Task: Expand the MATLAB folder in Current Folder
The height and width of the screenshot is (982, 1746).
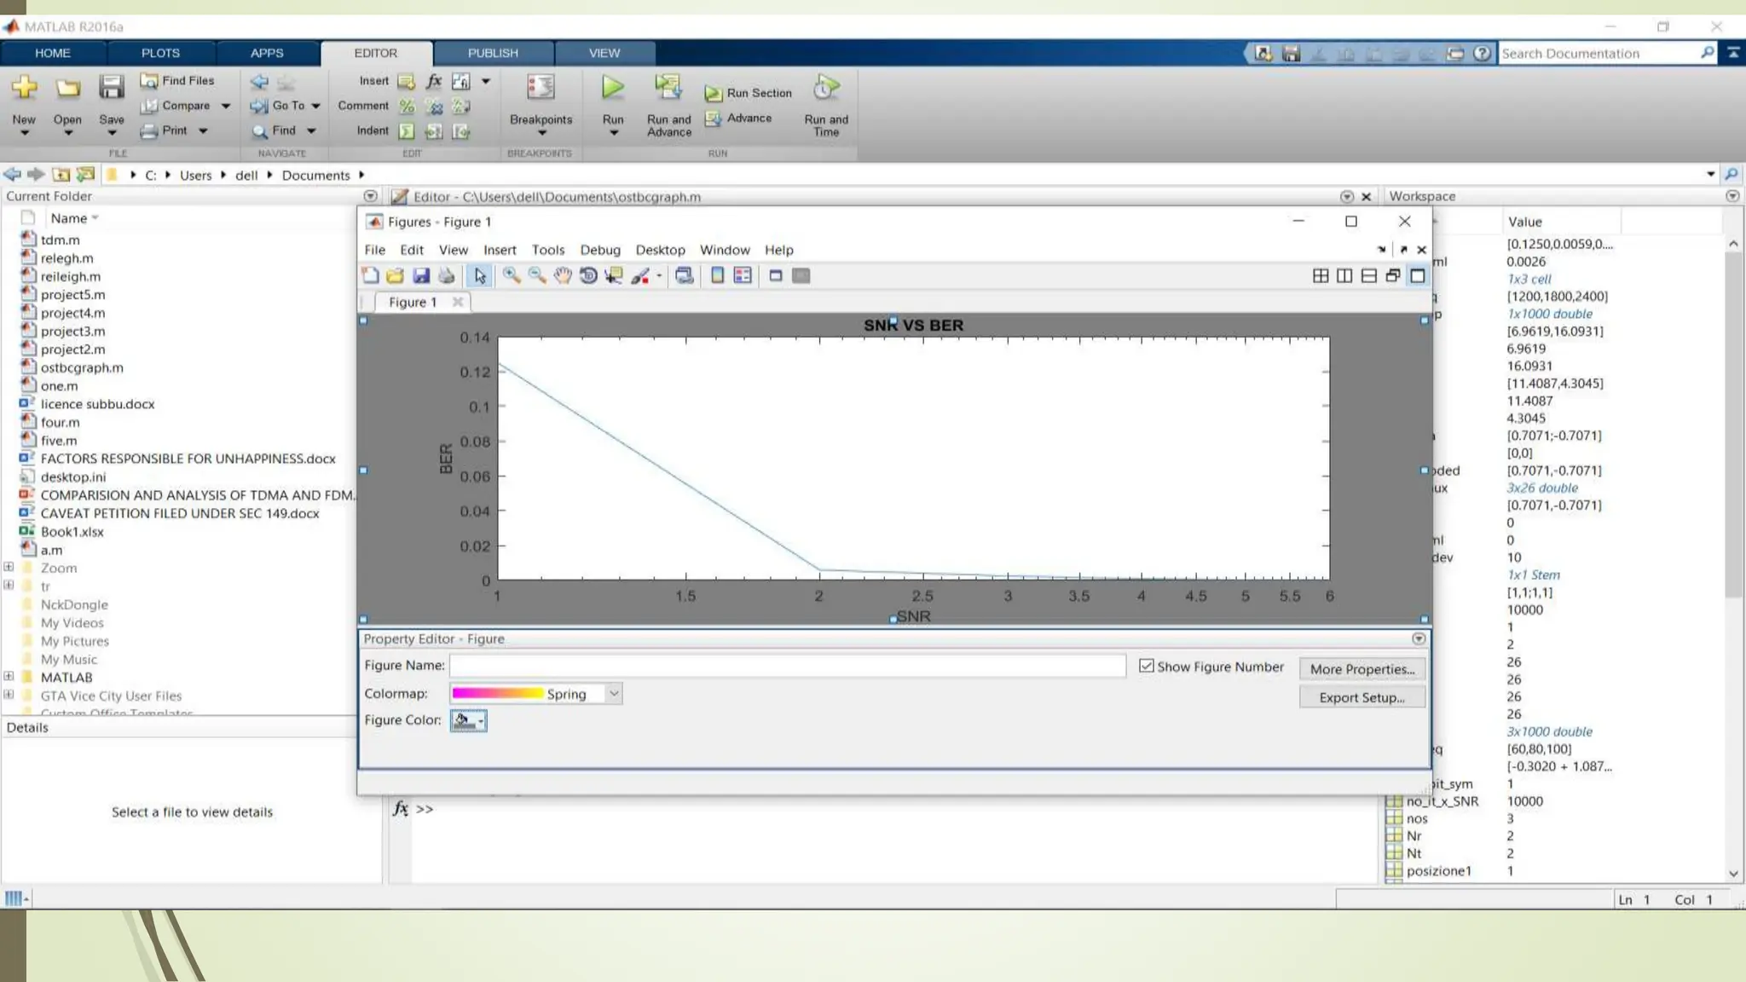Action: [9, 677]
